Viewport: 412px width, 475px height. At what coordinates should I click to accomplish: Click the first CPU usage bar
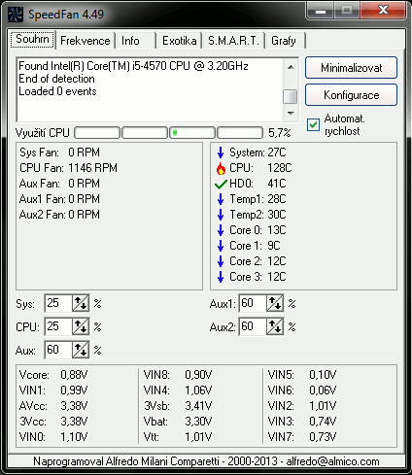pos(97,133)
